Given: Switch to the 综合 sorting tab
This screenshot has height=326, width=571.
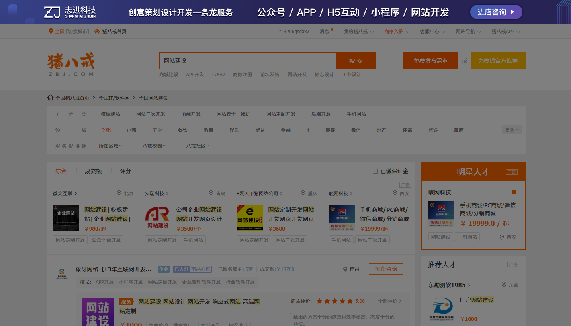Looking at the screenshot, I should [61, 171].
